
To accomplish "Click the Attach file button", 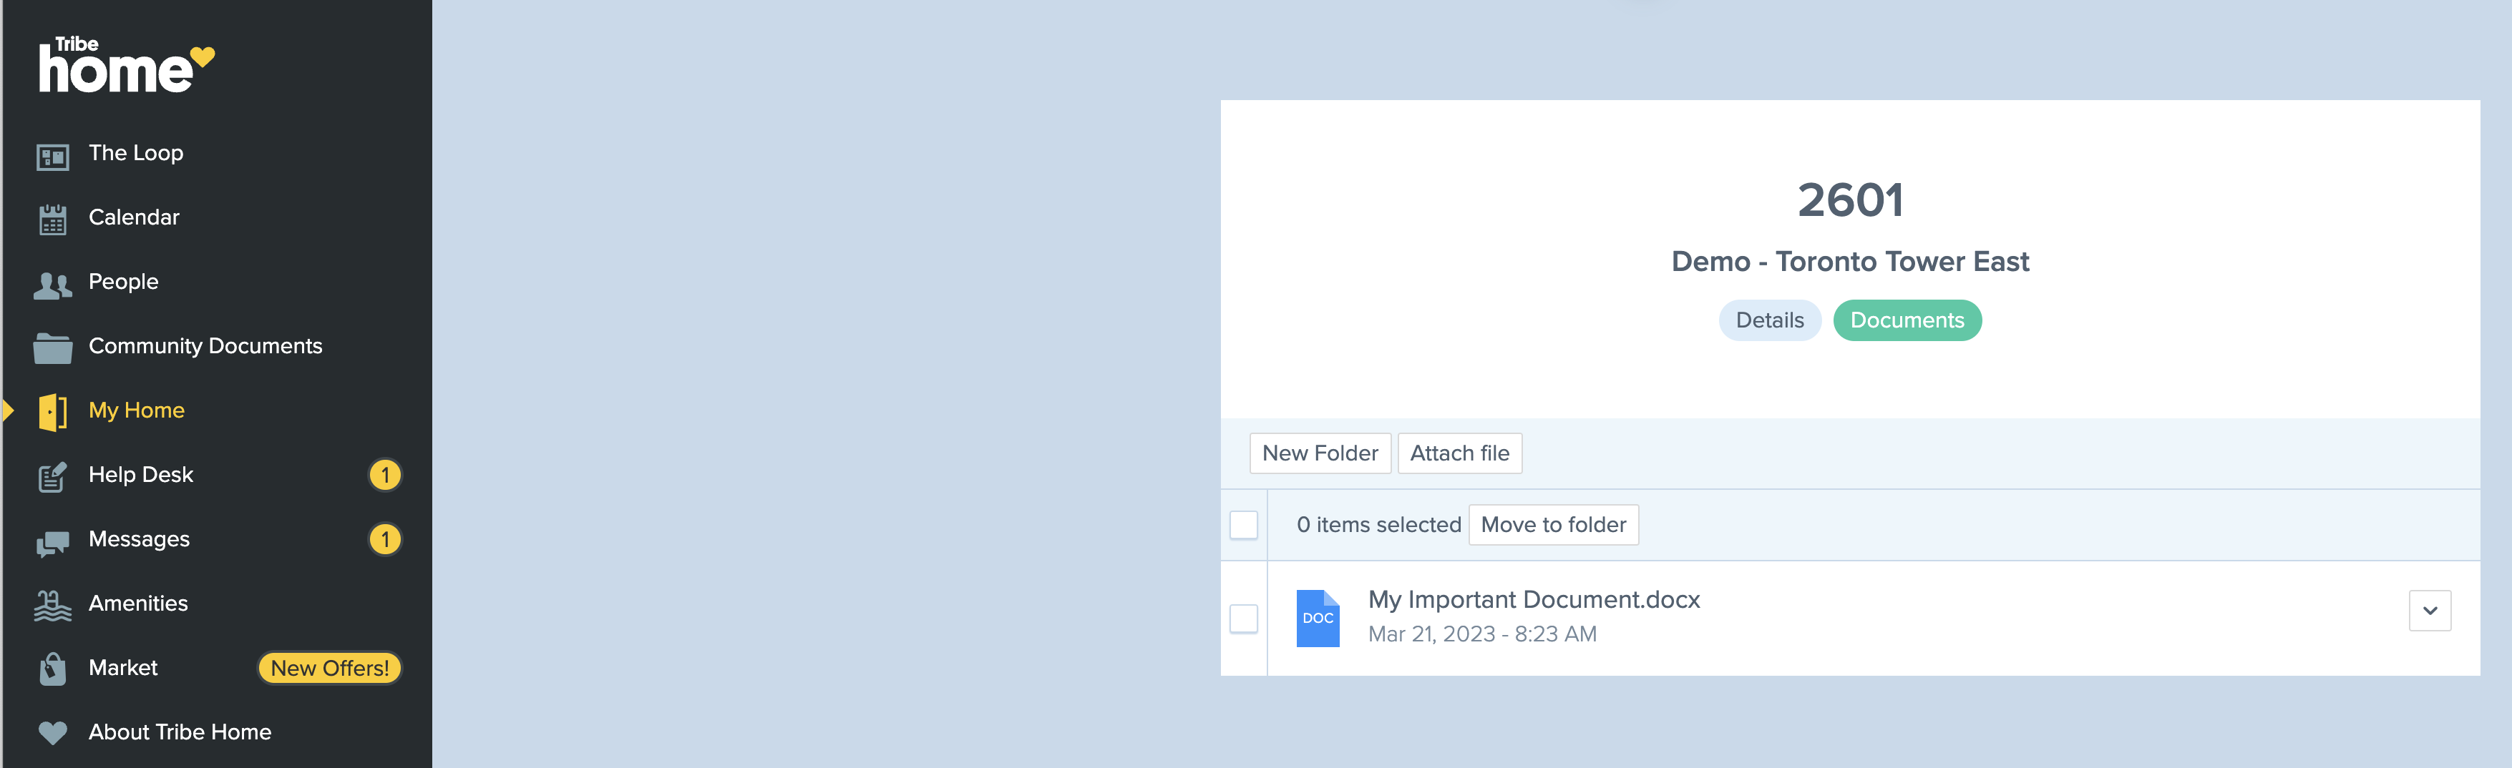I will pyautogui.click(x=1459, y=453).
